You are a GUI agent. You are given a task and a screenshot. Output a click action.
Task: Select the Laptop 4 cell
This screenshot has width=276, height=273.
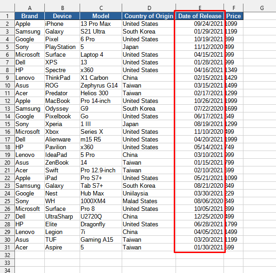101,54
